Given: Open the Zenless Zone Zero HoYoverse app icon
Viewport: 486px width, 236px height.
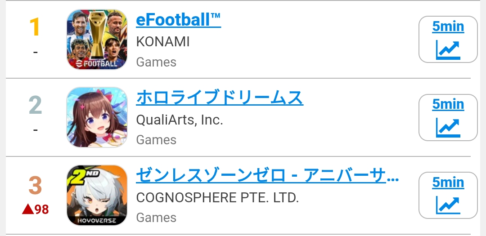Looking at the screenshot, I should pos(97,195).
